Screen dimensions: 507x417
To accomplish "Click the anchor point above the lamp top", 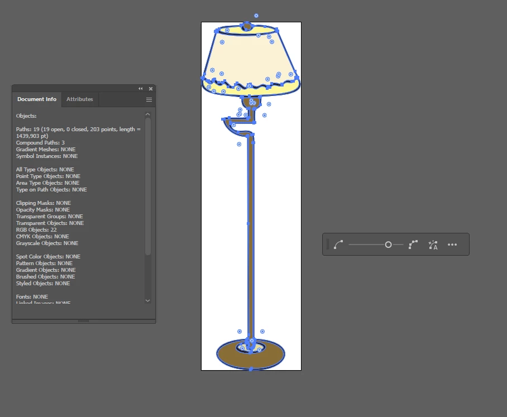I will point(256,16).
